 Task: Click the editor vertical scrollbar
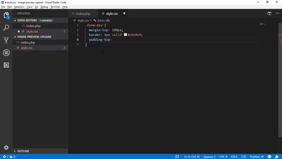(280, 80)
